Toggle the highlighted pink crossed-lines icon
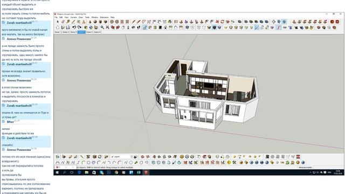The height and width of the screenshot is (194, 345). coord(279,27)
